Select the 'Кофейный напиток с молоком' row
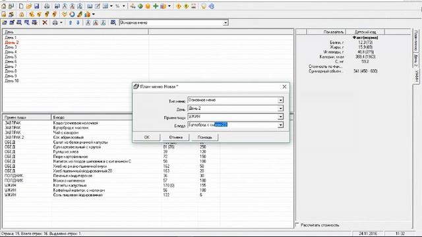Viewport: 422px width, 237px height. [79, 190]
